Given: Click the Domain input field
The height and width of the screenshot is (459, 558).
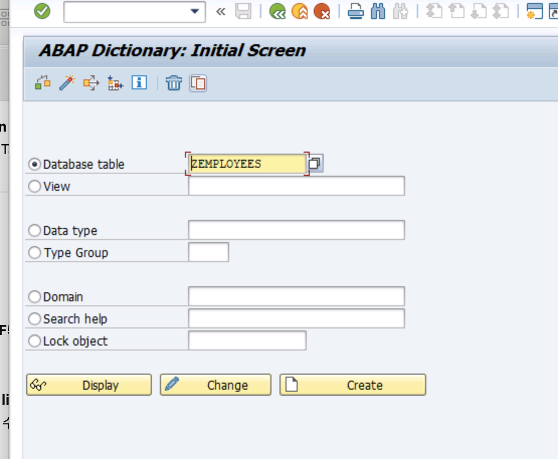Looking at the screenshot, I should point(297,296).
